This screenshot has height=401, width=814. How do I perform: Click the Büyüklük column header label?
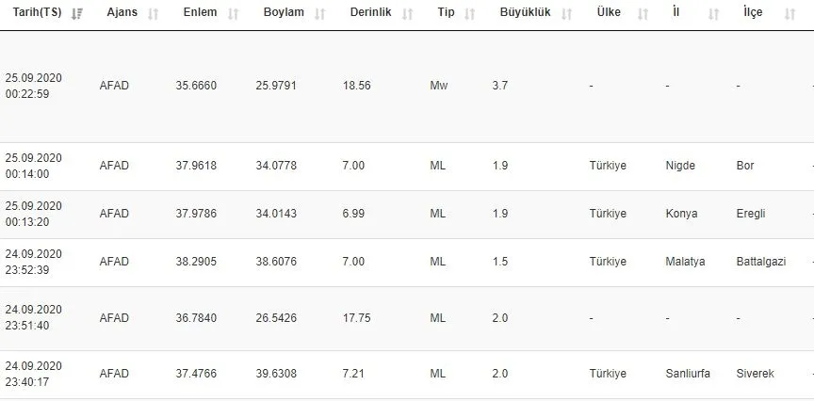[x=525, y=14]
